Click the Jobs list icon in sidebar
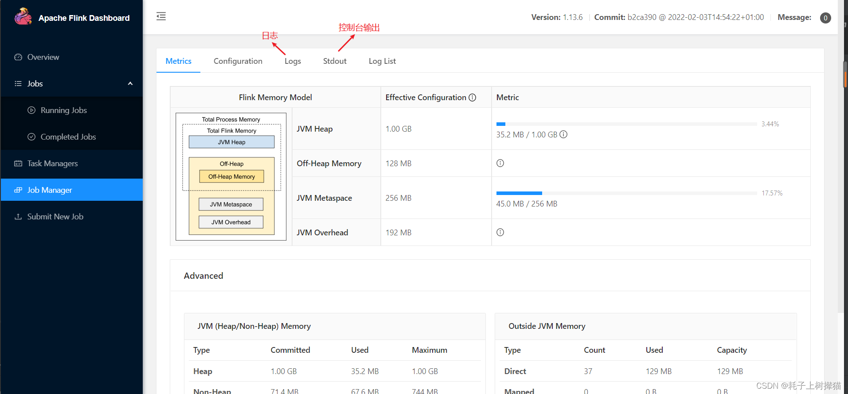Image resolution: width=848 pixels, height=394 pixels. point(18,84)
